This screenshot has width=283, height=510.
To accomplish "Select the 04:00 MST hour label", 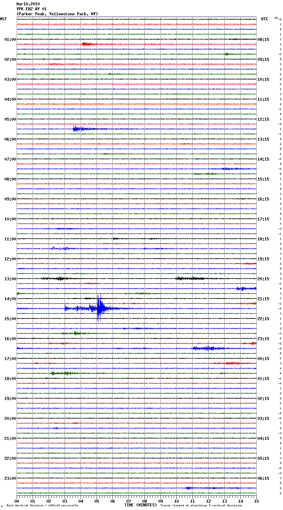I will click(10, 99).
